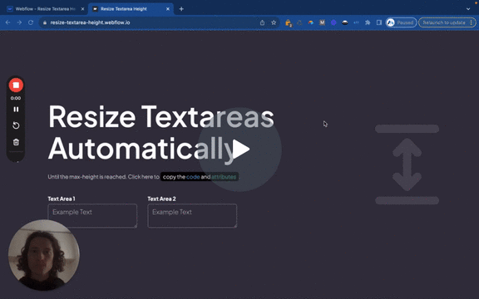The image size is (479, 299).
Task: Open the M letter extension icon
Action: tap(322, 22)
